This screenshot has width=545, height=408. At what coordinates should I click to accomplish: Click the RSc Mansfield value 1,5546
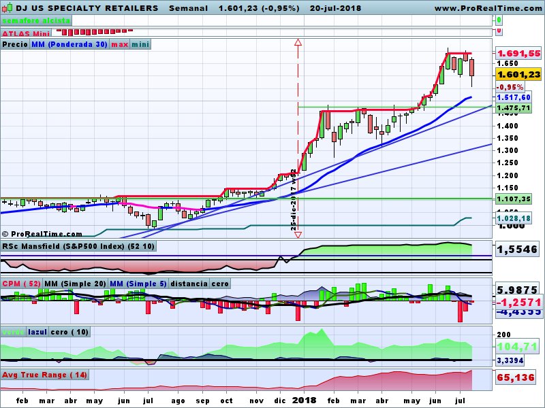tap(517, 250)
